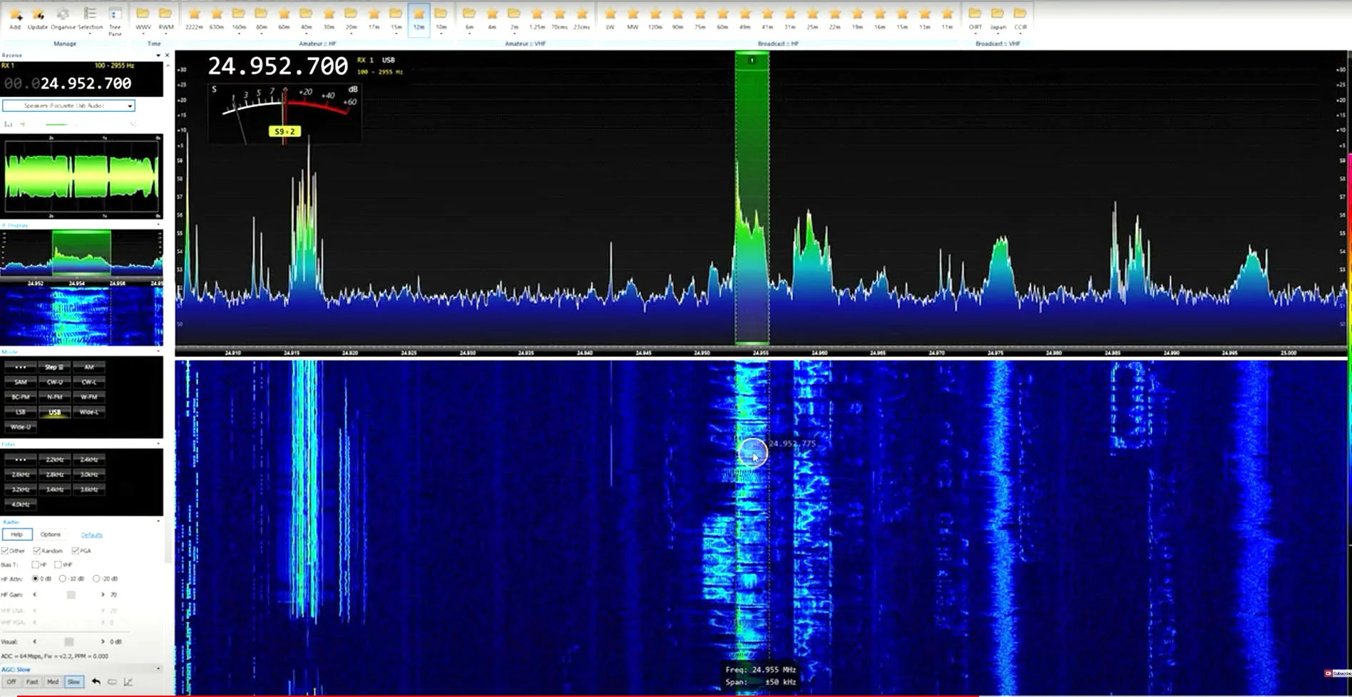Click the Radio Help button
Image resolution: width=1352 pixels, height=697 pixels.
pyautogui.click(x=16, y=535)
